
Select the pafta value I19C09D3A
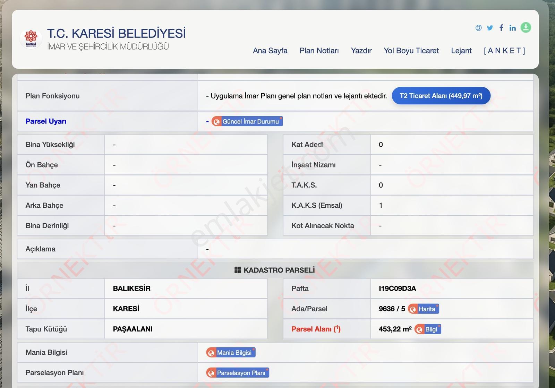click(398, 288)
